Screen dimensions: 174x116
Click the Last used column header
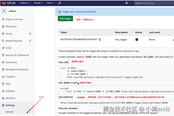(154, 33)
